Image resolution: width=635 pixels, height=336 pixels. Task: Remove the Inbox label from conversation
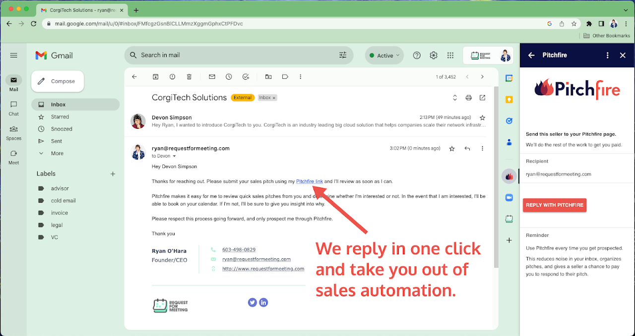pos(274,98)
